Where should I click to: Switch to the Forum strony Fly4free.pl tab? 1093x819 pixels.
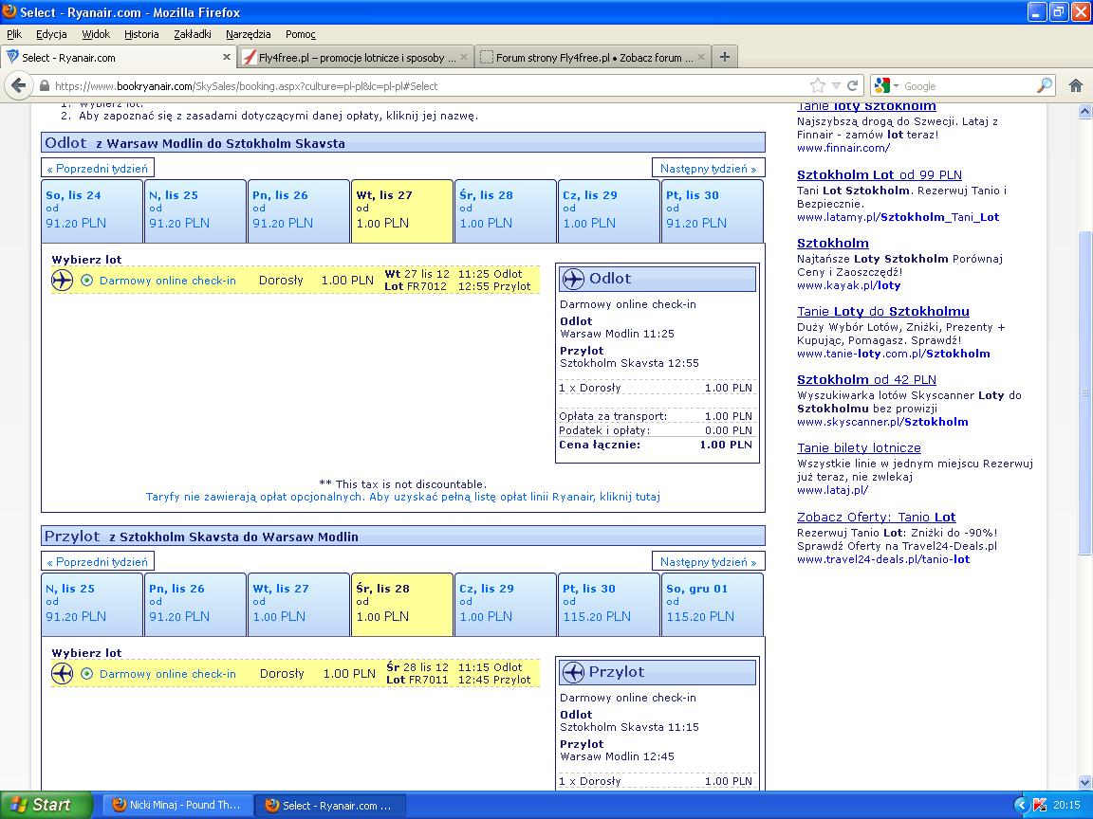pyautogui.click(x=593, y=57)
